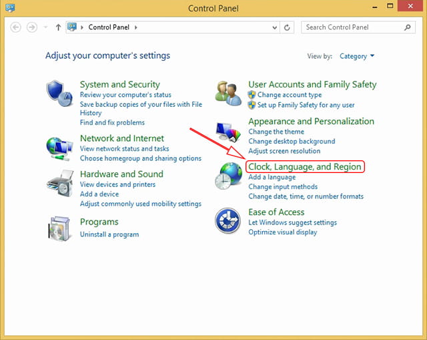Click Optimize visual display
427x340 pixels.
[x=283, y=232]
